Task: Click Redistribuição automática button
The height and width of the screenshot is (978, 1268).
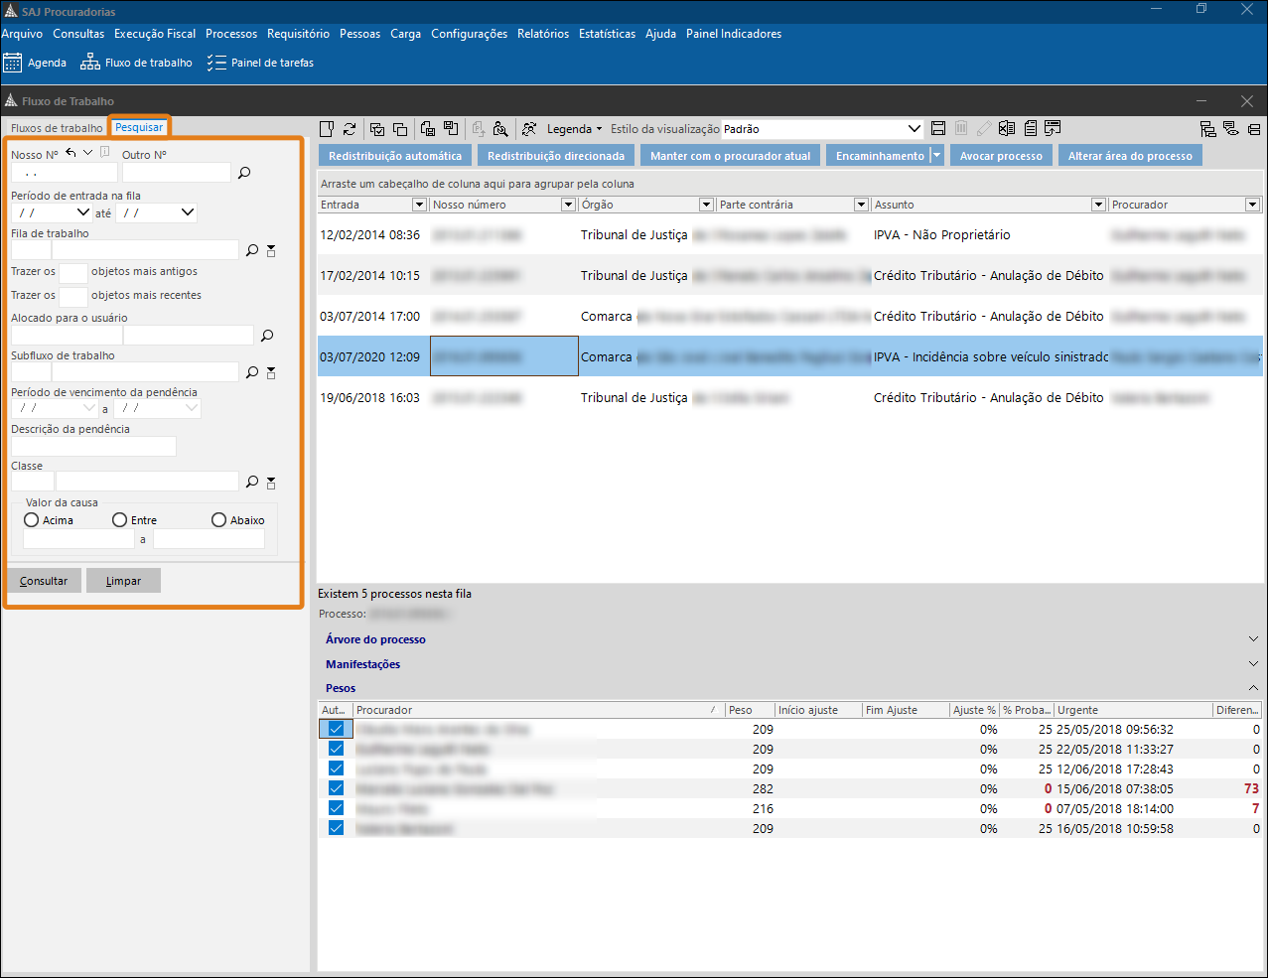Action: coord(395,156)
